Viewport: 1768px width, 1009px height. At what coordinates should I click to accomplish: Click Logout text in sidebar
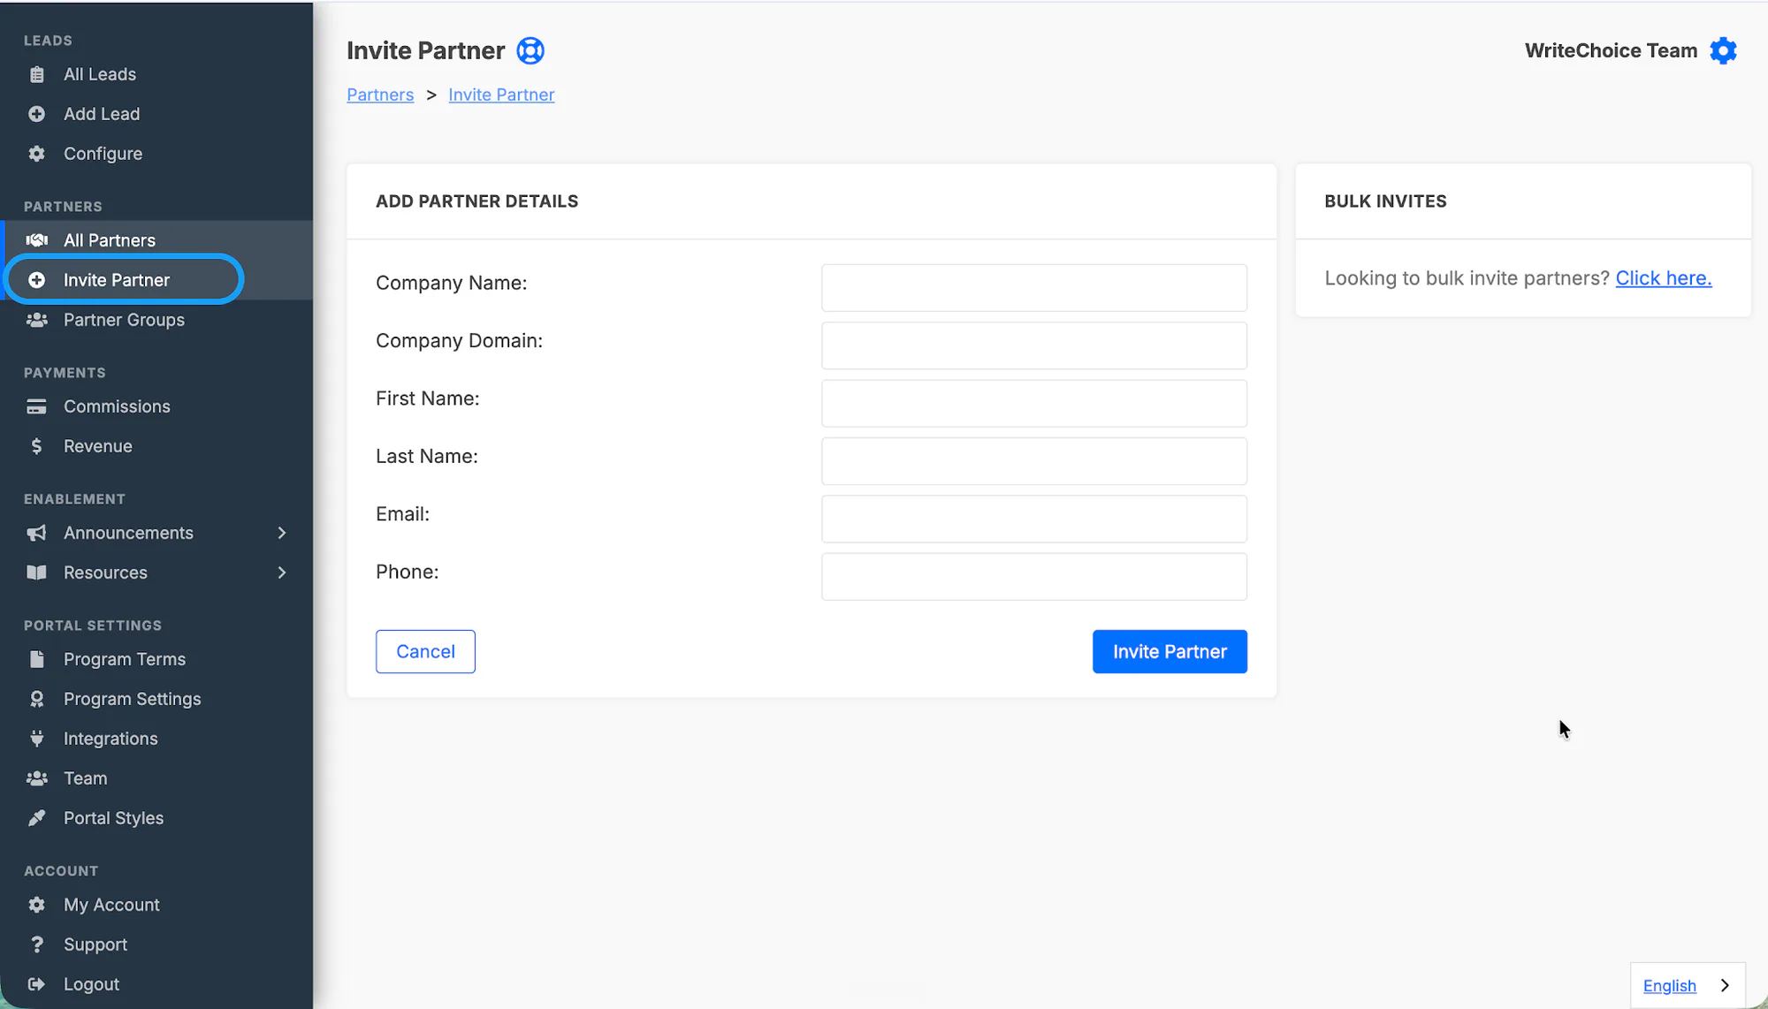pos(91,984)
